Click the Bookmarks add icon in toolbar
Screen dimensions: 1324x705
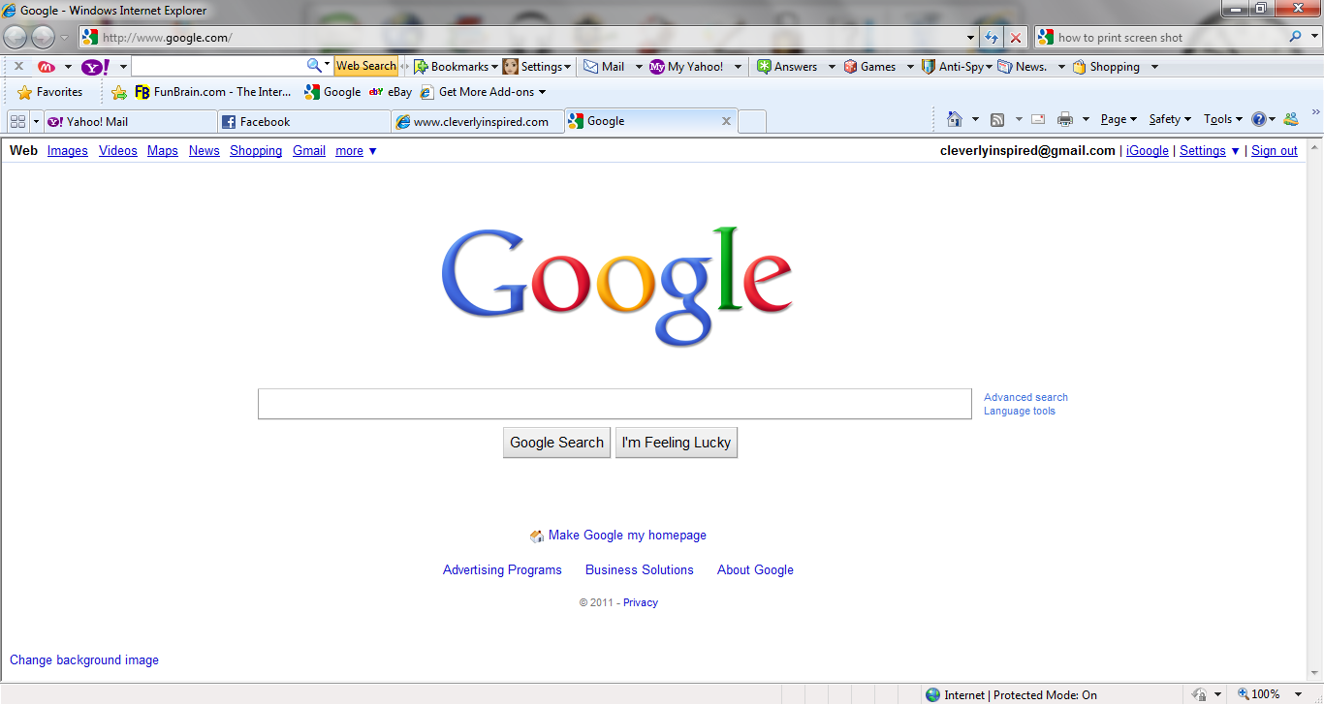421,67
